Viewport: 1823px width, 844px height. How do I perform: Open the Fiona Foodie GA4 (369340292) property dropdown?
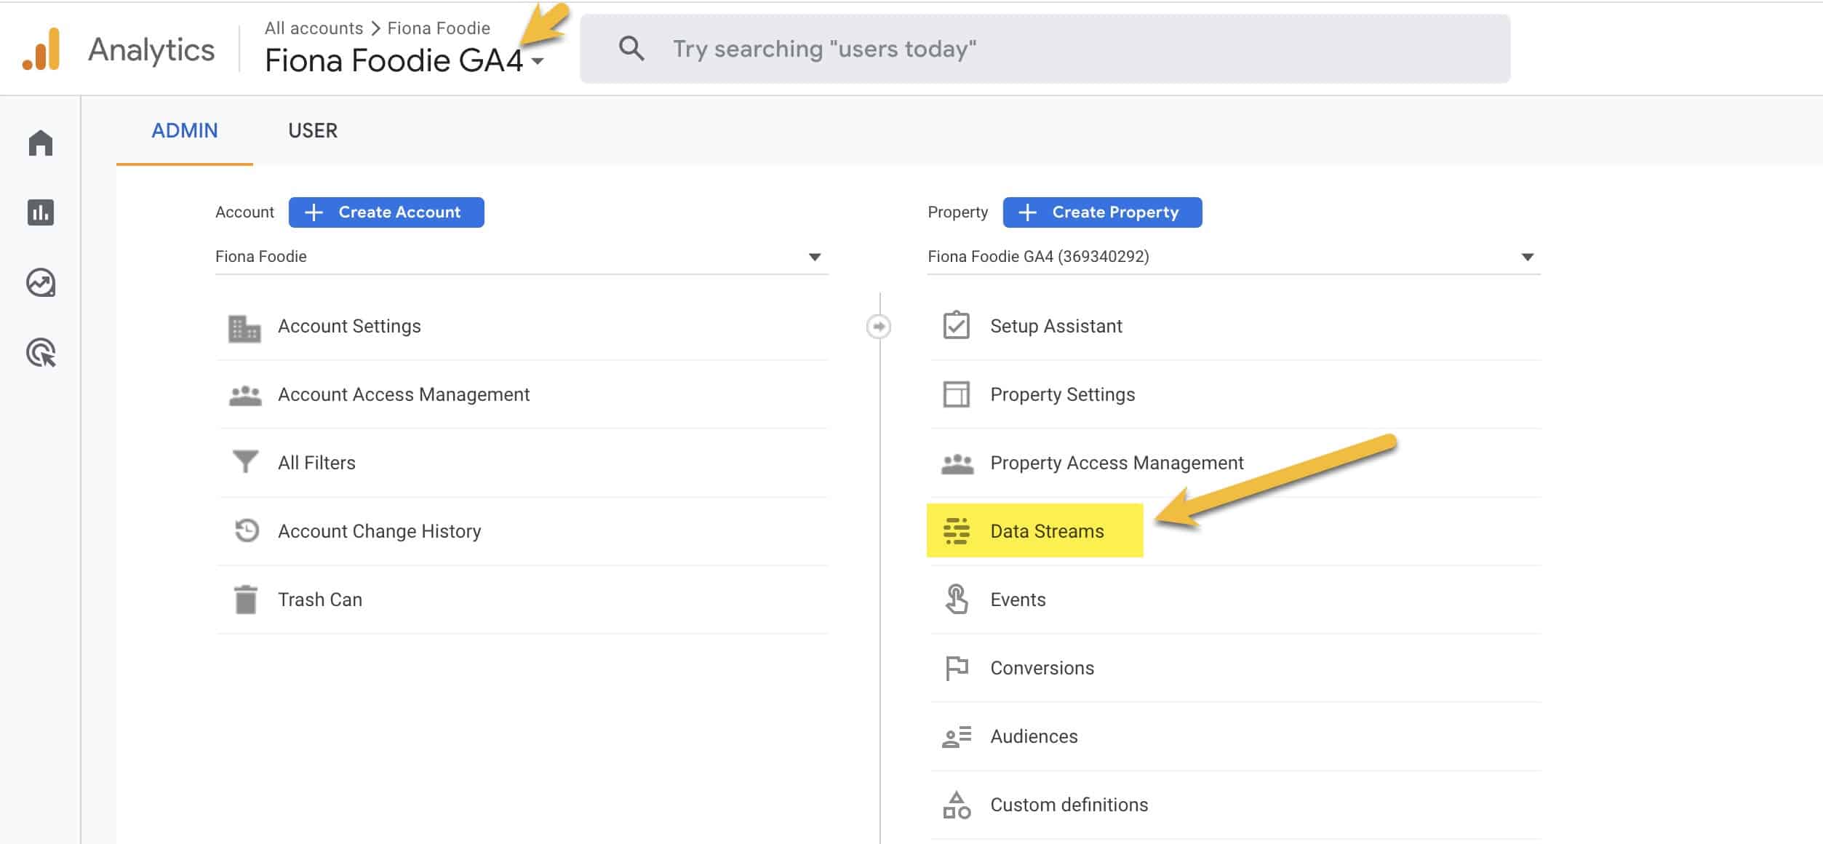click(x=1234, y=256)
